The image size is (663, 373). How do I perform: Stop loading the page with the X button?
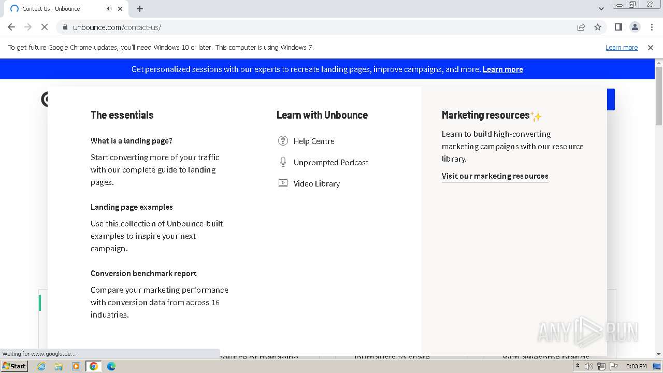click(45, 27)
